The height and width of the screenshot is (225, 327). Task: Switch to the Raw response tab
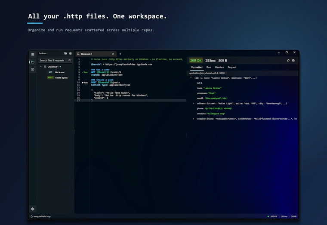point(209,68)
